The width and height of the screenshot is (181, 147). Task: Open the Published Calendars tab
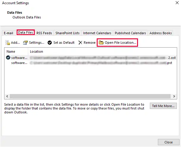click(130, 33)
